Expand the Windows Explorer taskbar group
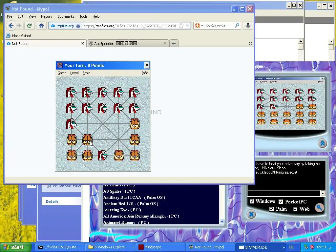Image resolution: width=336 pixels, height=252 pixels. pyautogui.click(x=133, y=247)
